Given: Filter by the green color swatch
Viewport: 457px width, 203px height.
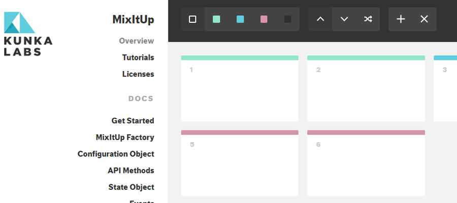Looking at the screenshot, I should (216, 19).
